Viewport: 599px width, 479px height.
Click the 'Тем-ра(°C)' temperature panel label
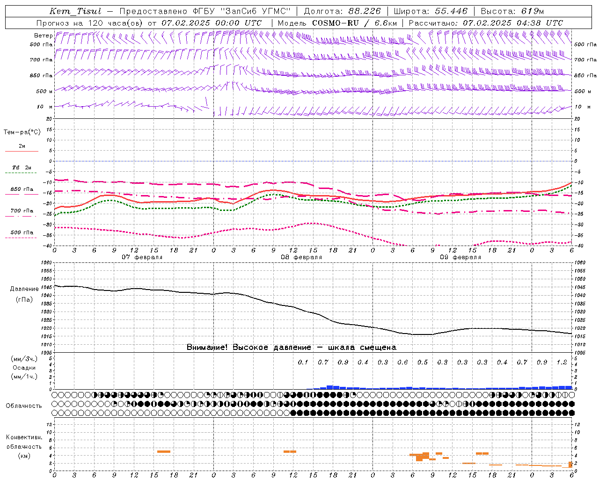coord(22,132)
